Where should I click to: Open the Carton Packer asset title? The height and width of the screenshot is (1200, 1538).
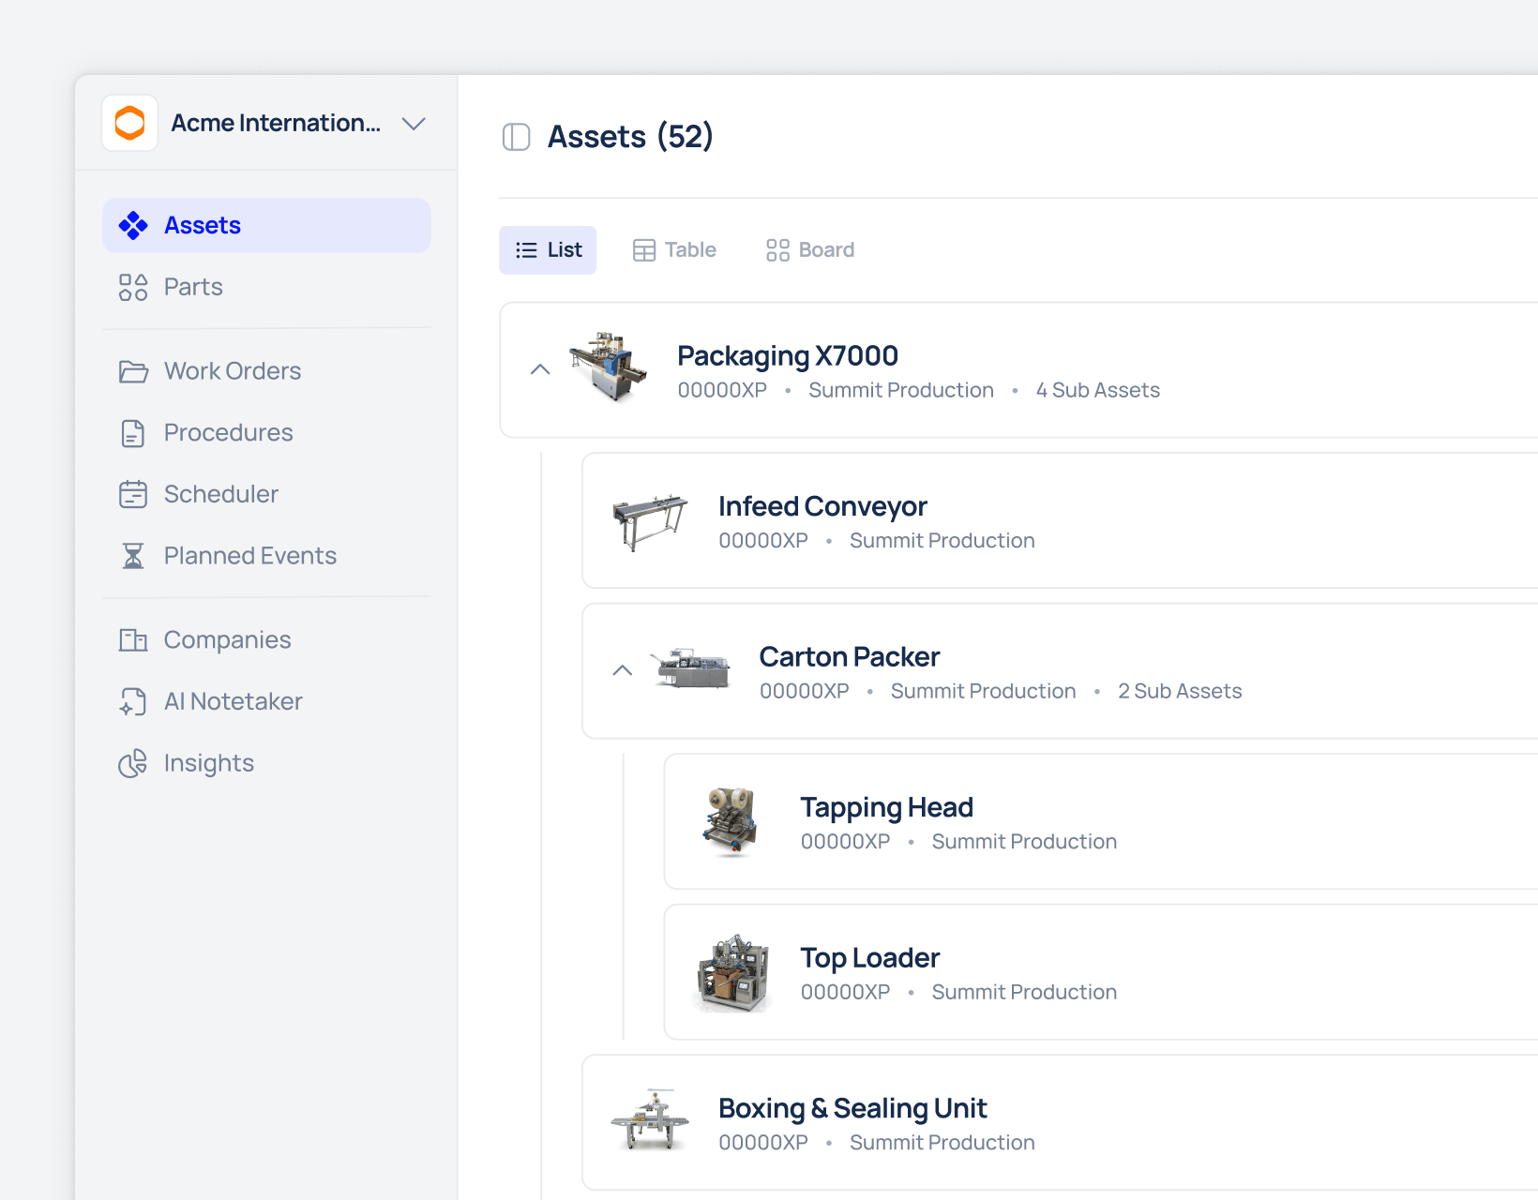point(850,657)
